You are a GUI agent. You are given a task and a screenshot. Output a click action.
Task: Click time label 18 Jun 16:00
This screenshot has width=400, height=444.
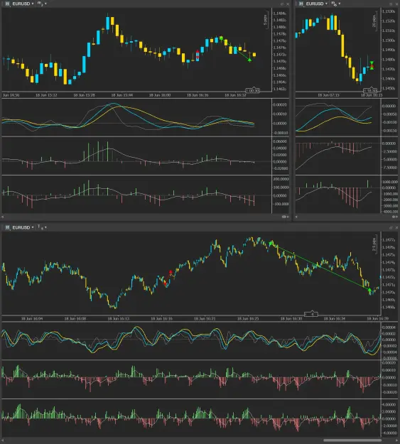160,95
